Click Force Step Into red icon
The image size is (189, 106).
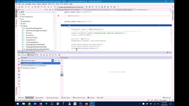(47, 55)
